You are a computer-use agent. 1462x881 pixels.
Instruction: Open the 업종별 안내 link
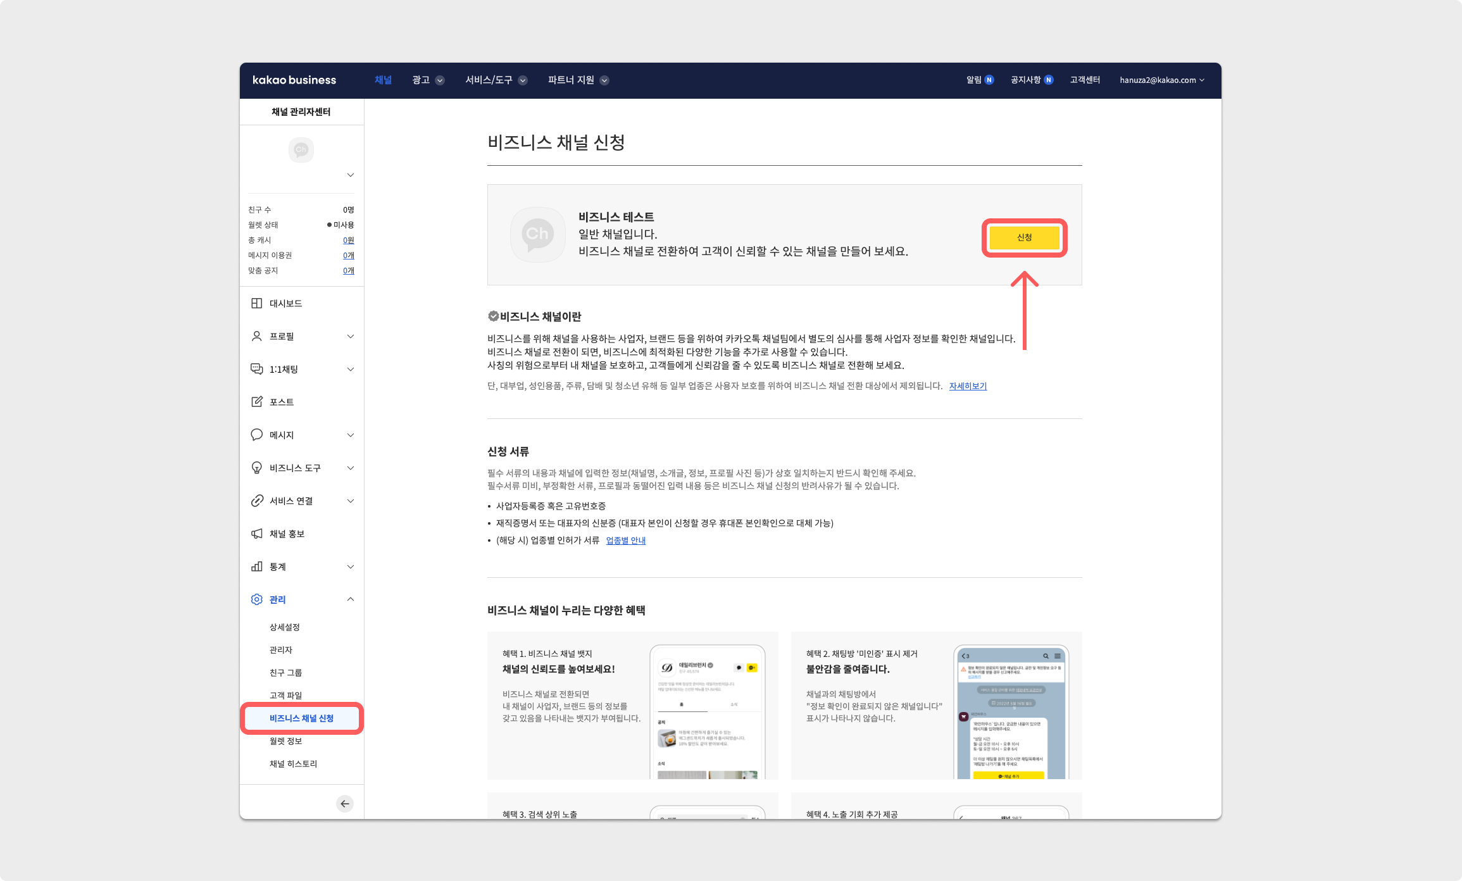click(625, 540)
